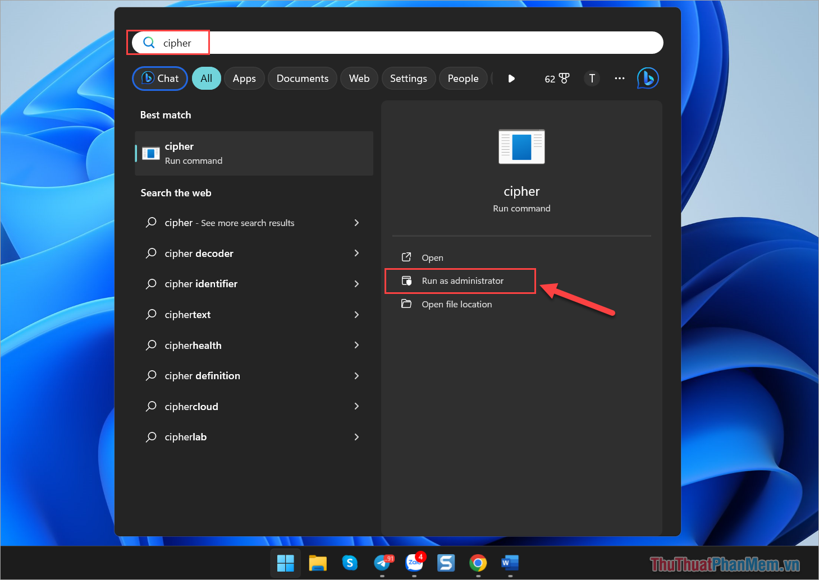
Task: Open the user account avatar marked T
Action: click(592, 78)
